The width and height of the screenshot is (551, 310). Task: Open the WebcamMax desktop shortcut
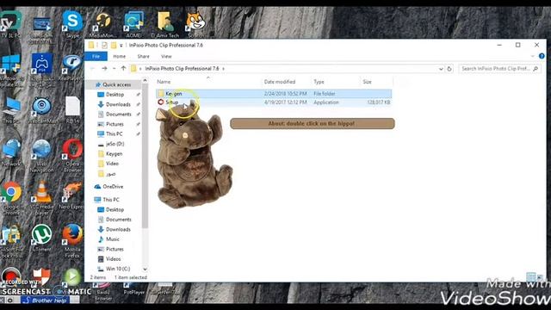pyautogui.click(x=42, y=109)
